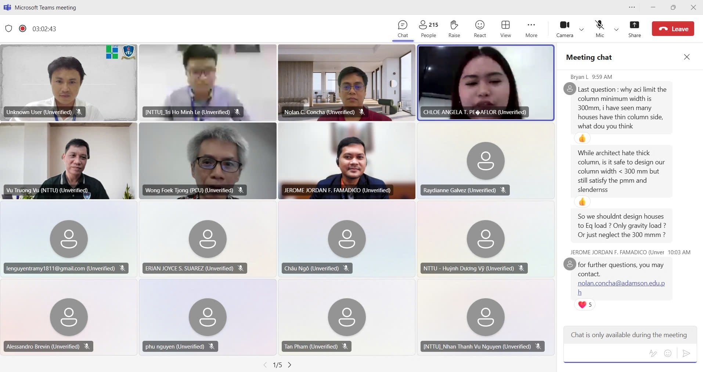Select Vu Truong Vu (NTTU) video tile

(69, 161)
